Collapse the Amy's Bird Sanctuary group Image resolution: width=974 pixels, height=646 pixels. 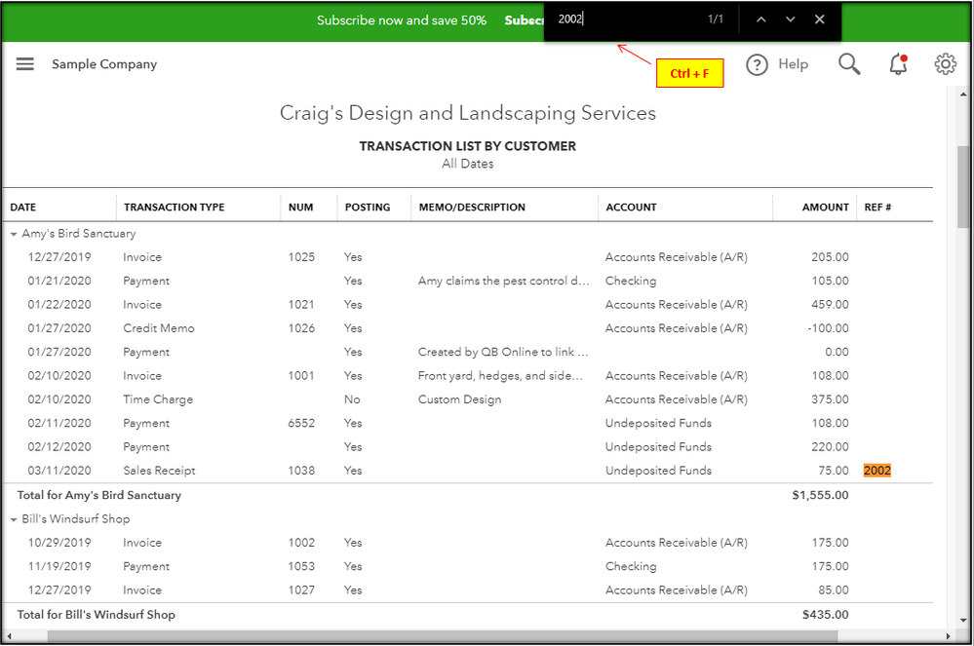(x=14, y=234)
